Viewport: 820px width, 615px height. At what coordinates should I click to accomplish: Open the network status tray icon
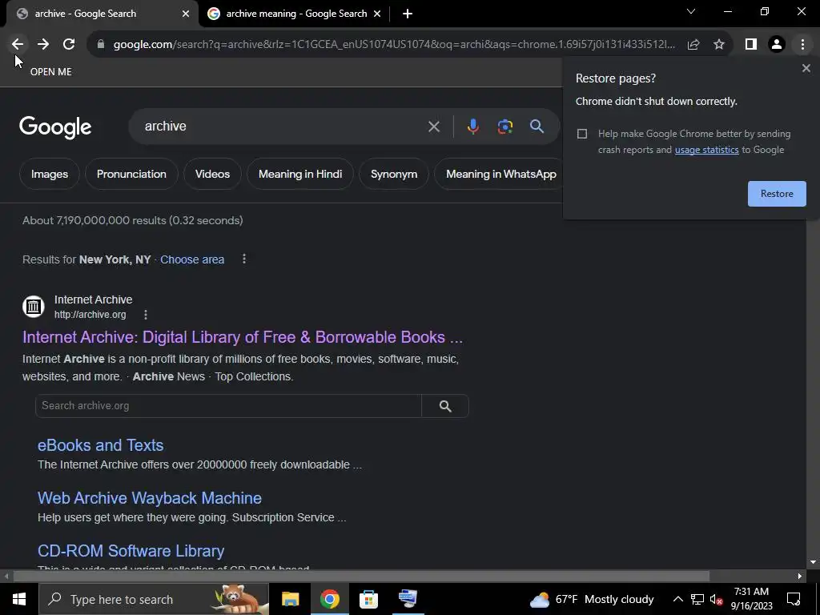[697, 599]
